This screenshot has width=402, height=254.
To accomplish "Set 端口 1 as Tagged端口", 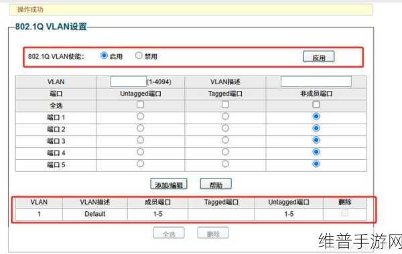I will (225, 116).
